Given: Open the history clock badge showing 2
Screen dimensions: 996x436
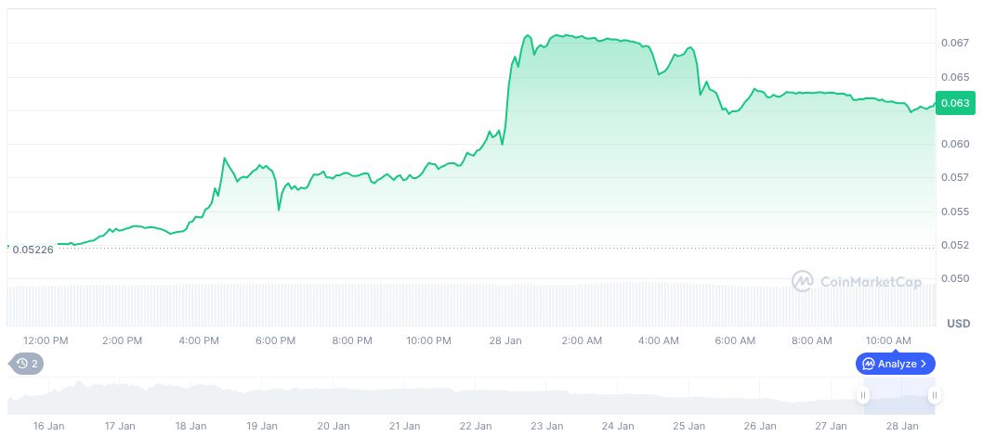Looking at the screenshot, I should click(x=26, y=364).
